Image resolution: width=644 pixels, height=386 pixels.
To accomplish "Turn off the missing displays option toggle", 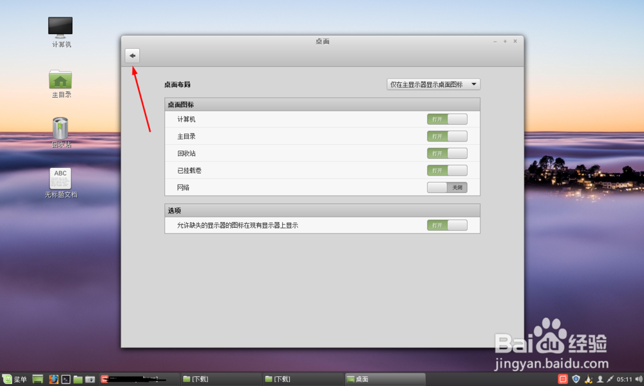I will (x=447, y=225).
